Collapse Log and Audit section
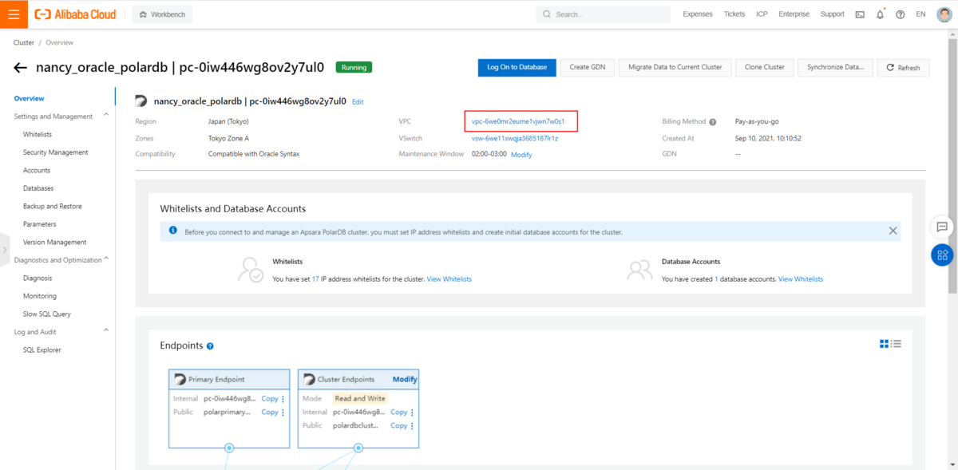 coord(106,331)
